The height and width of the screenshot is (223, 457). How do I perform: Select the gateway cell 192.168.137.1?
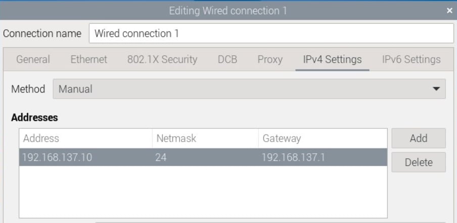click(323, 157)
